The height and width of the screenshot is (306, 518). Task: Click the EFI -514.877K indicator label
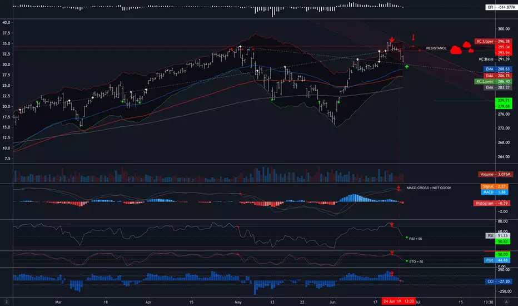coord(501,7)
